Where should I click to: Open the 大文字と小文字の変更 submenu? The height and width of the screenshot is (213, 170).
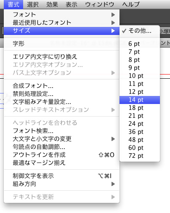(61, 139)
